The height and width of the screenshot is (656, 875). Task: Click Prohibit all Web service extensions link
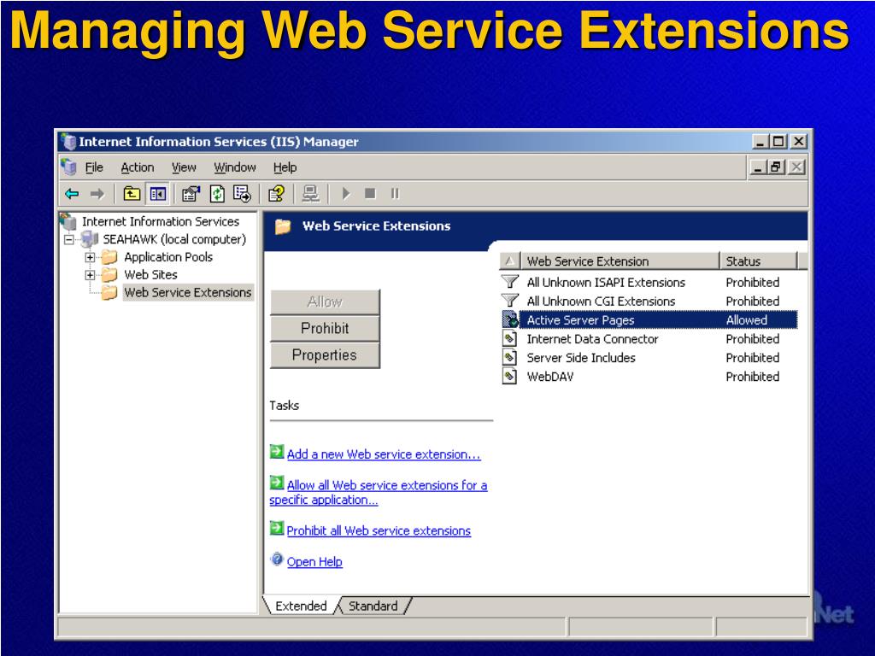(x=379, y=531)
